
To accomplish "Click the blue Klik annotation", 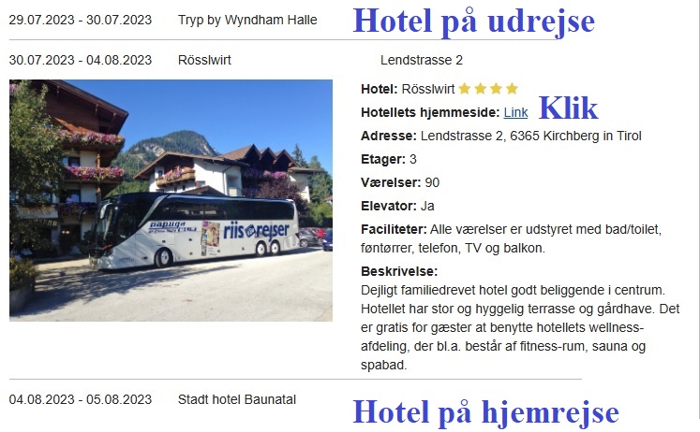I will (x=568, y=108).
